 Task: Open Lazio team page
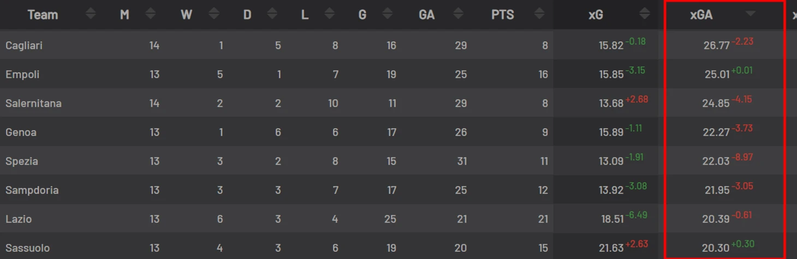click(x=19, y=219)
